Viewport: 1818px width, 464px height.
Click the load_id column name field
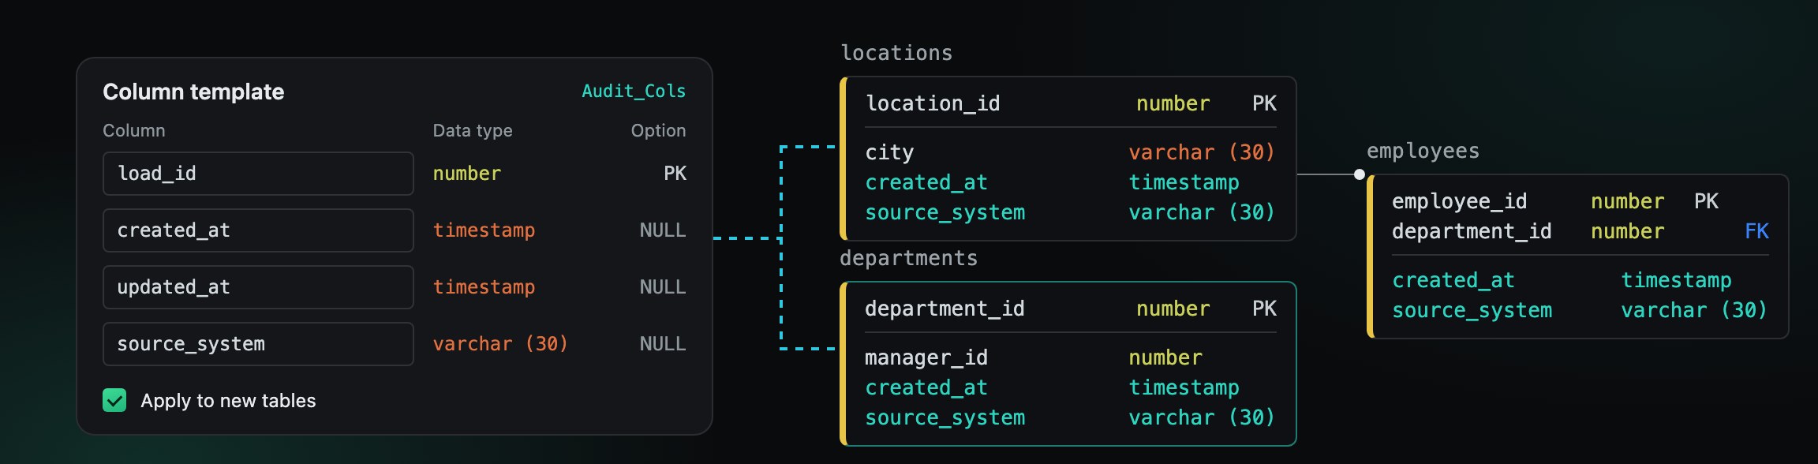coord(258,174)
